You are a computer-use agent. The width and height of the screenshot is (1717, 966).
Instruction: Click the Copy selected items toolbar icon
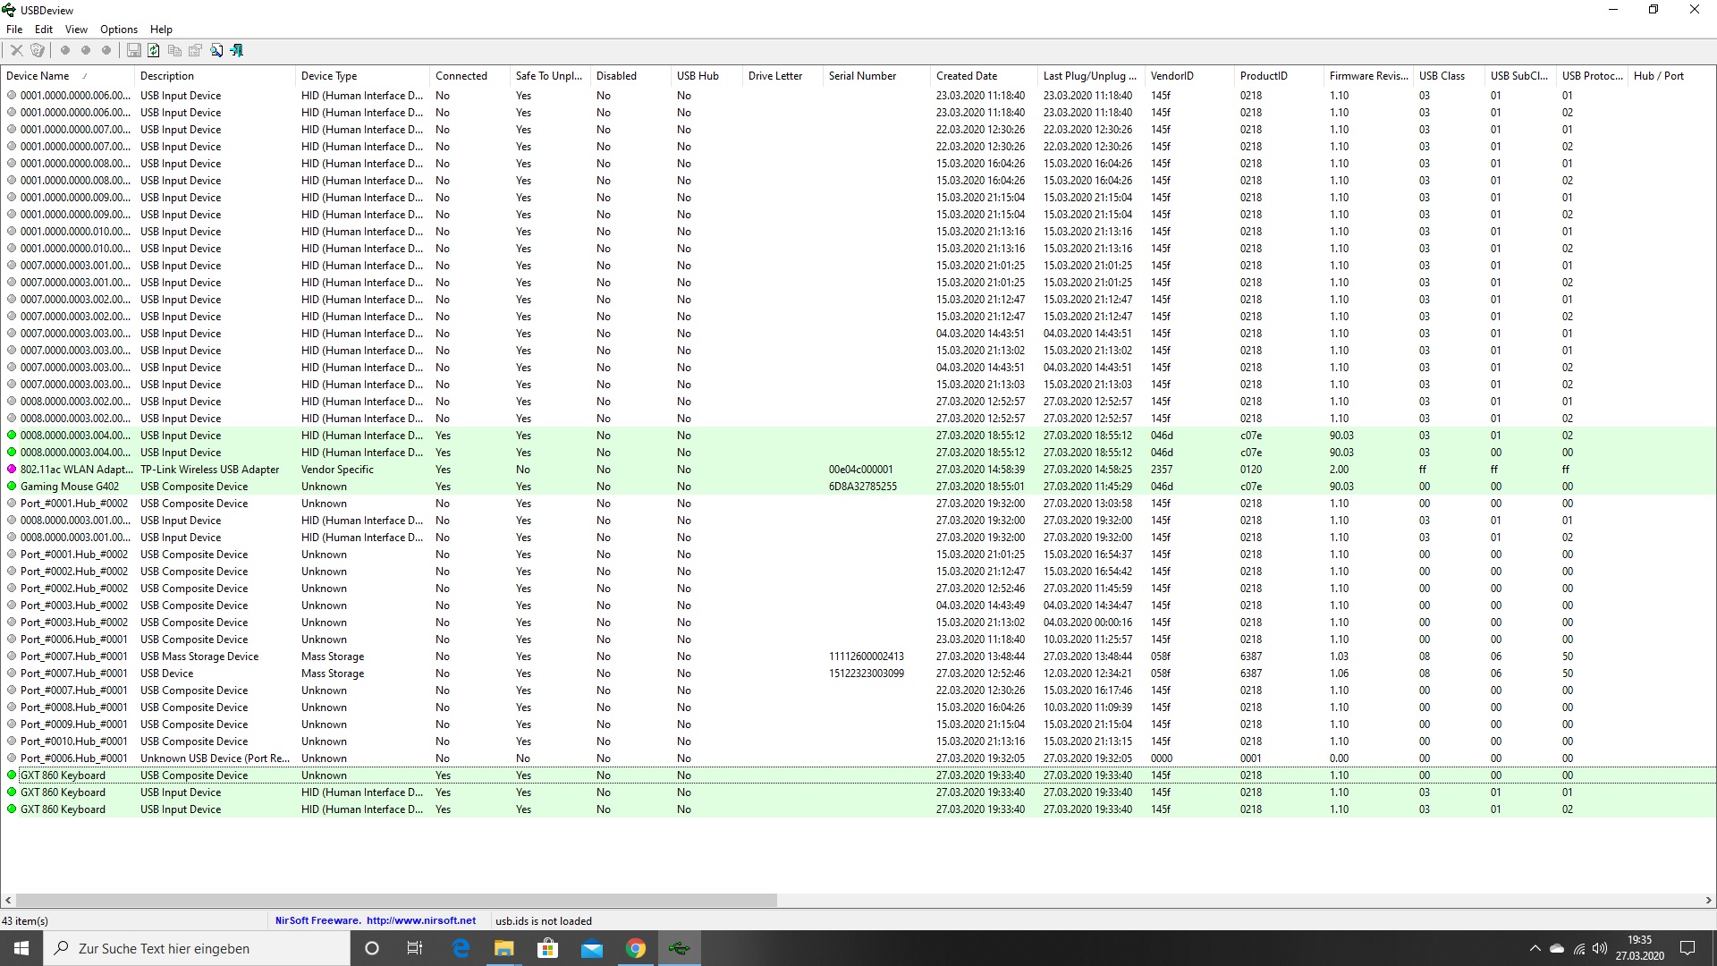point(174,51)
